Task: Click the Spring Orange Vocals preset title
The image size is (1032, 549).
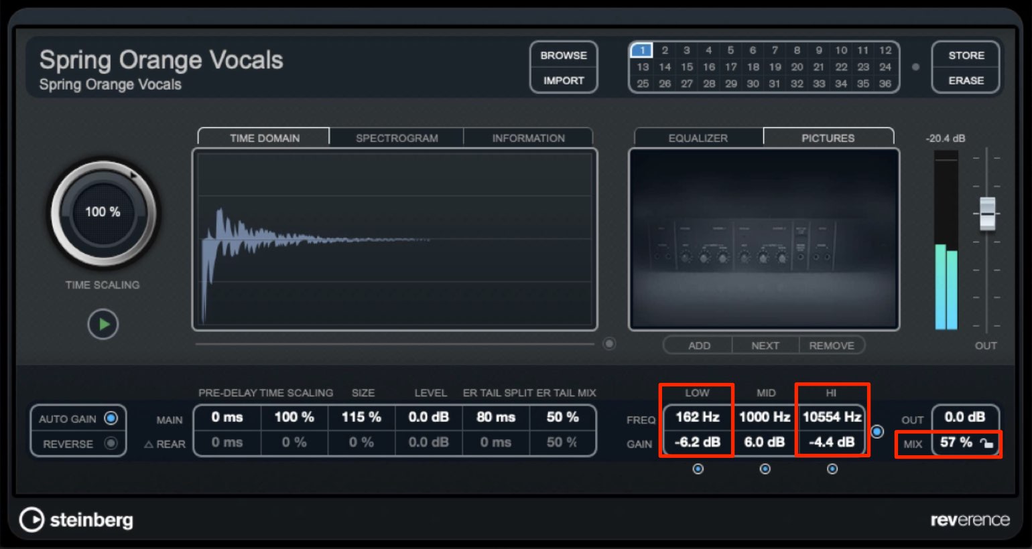Action: point(161,60)
